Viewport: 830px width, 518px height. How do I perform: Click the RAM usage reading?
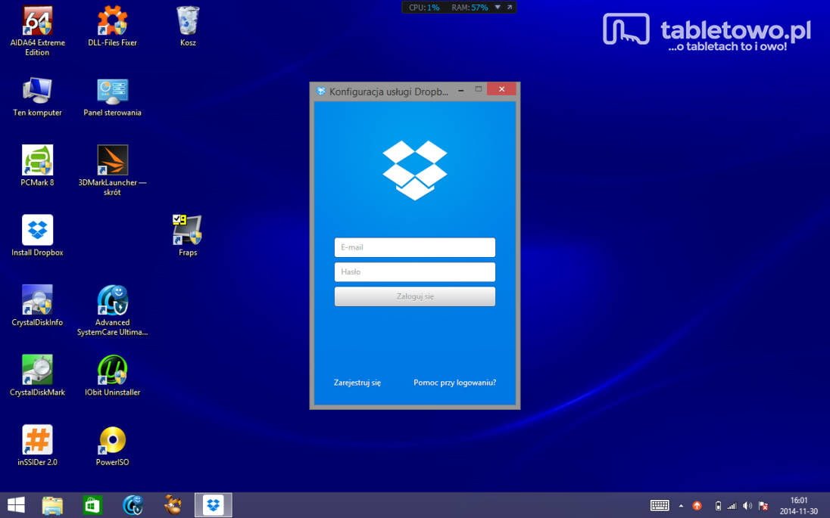point(470,8)
